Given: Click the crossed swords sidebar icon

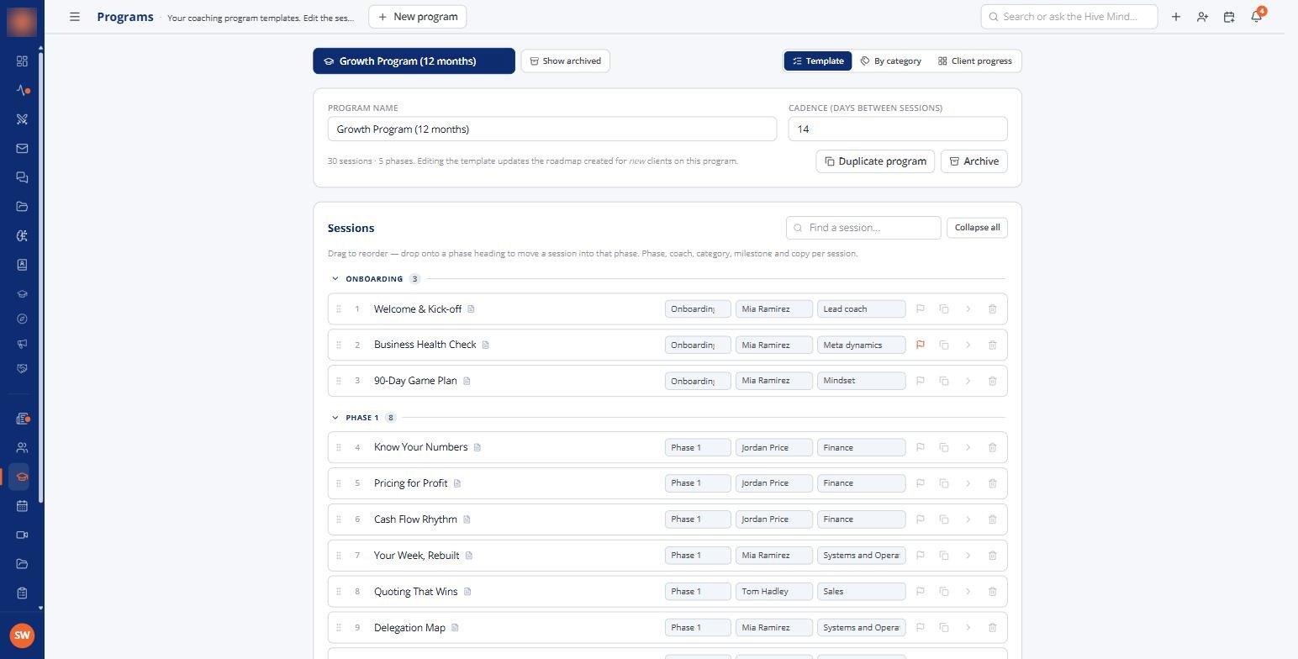Looking at the screenshot, I should pos(22,119).
